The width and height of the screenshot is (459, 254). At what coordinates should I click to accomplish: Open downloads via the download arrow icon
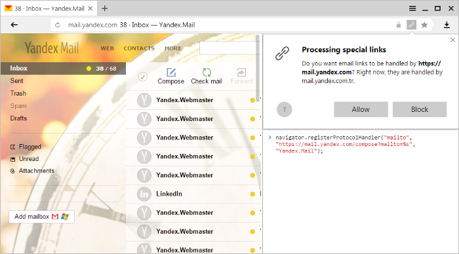pos(447,25)
